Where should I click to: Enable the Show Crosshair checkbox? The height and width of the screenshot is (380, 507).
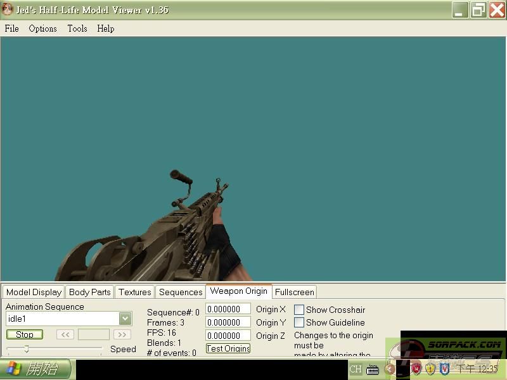tap(298, 310)
